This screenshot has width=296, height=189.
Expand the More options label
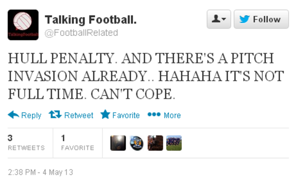pos(172,116)
